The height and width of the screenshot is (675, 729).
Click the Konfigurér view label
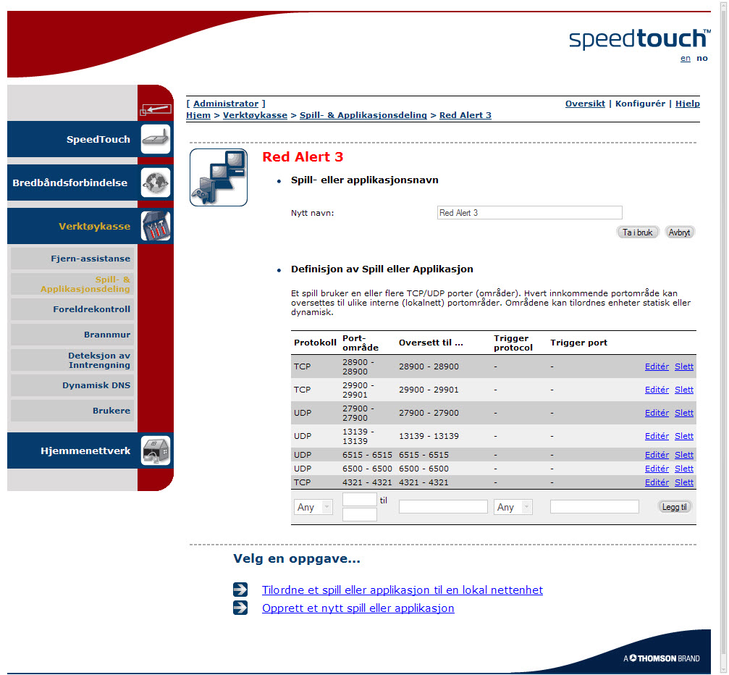coord(640,104)
